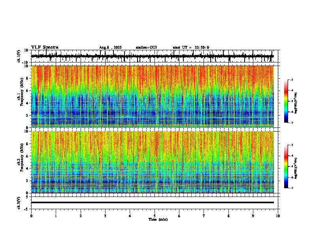
Task: Click the "2" kHz tick of ch.2 spectrogram
Action: 27,181
